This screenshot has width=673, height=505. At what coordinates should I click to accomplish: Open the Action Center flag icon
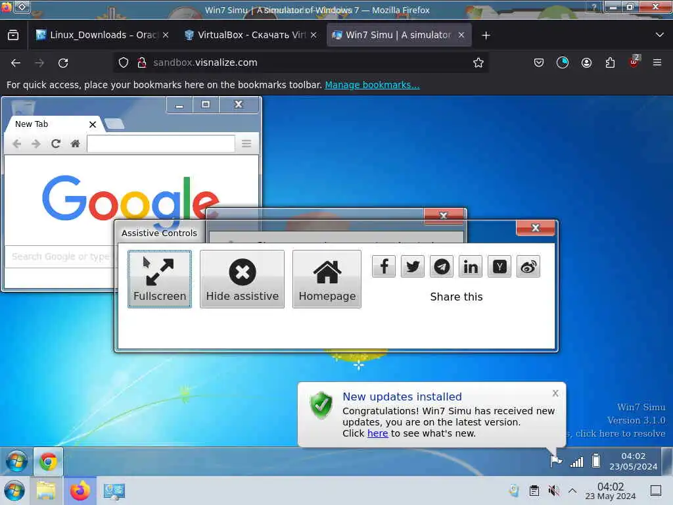[556, 461]
